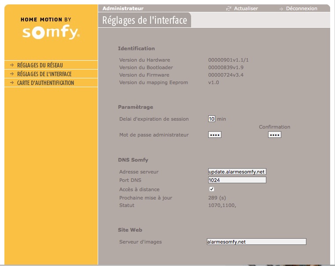The image size is (335, 266).
Task: Edit the Serveur d'images field
Action: click(256, 242)
